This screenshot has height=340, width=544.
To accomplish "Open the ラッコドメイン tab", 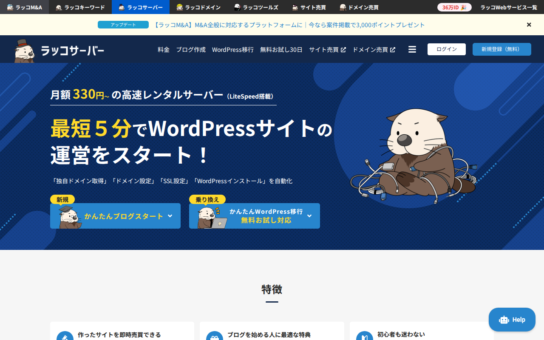I will click(198, 7).
